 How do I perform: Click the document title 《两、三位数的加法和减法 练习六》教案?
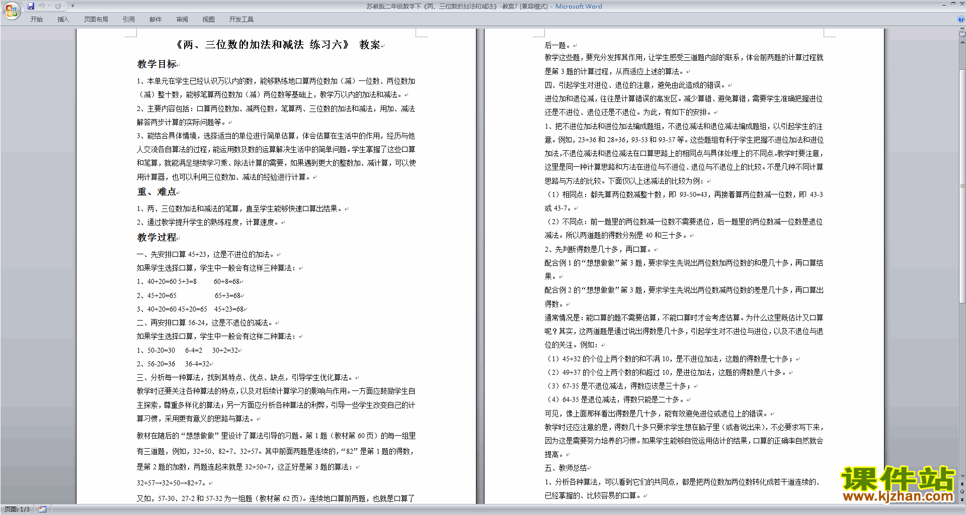click(x=278, y=45)
